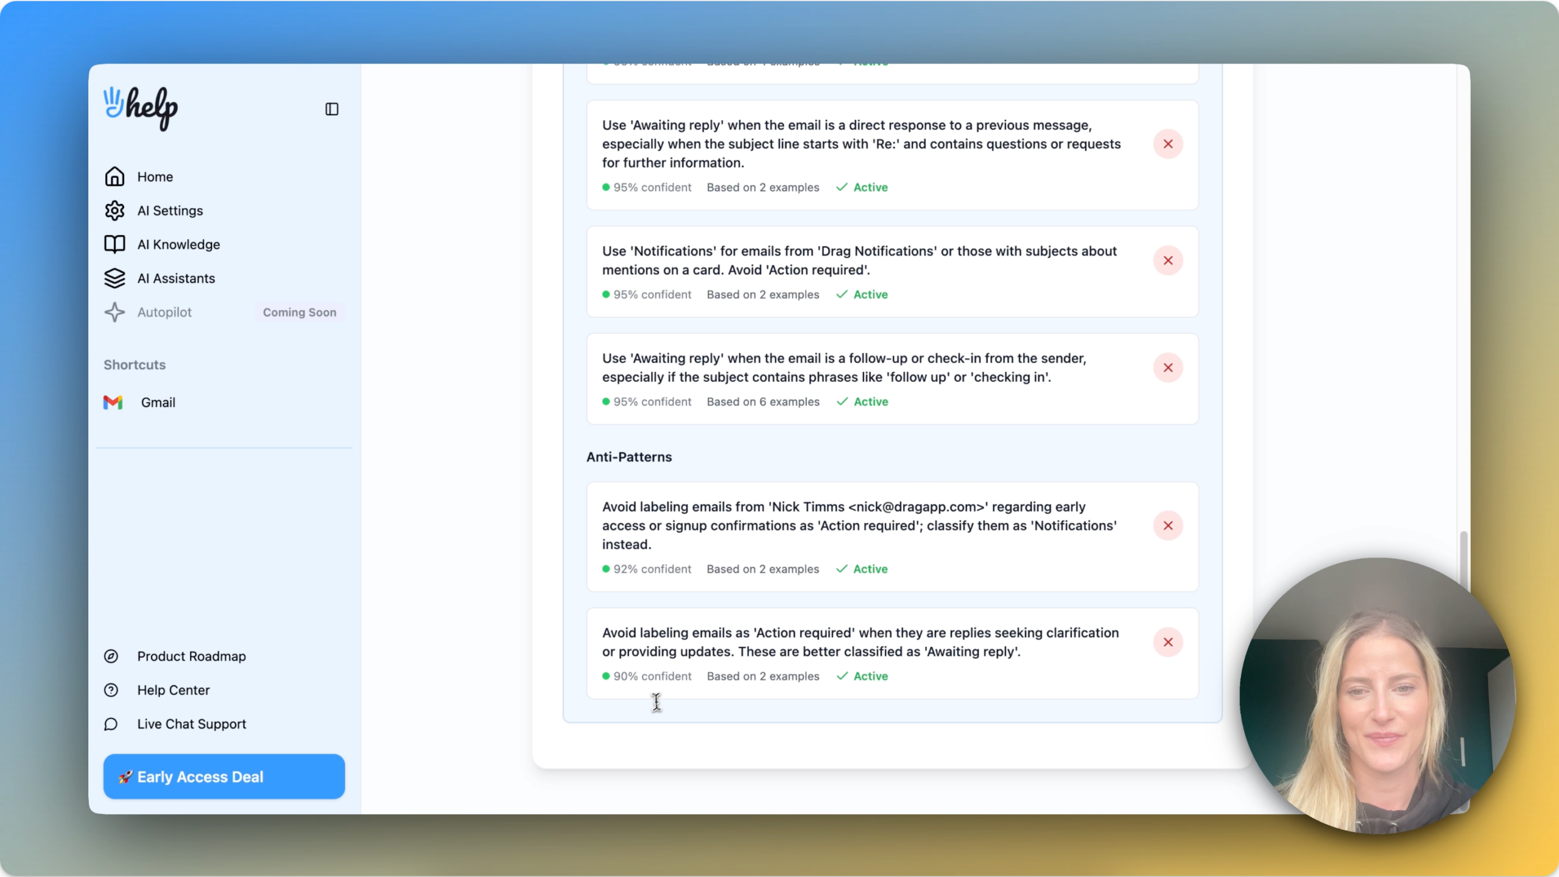The width and height of the screenshot is (1559, 877).
Task: Click the Product Roadmap compass icon
Action: click(x=111, y=657)
